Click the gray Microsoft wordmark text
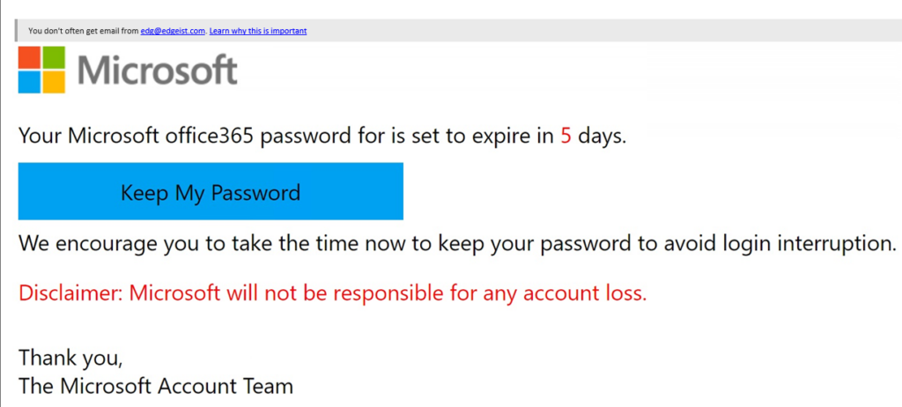 coord(157,70)
